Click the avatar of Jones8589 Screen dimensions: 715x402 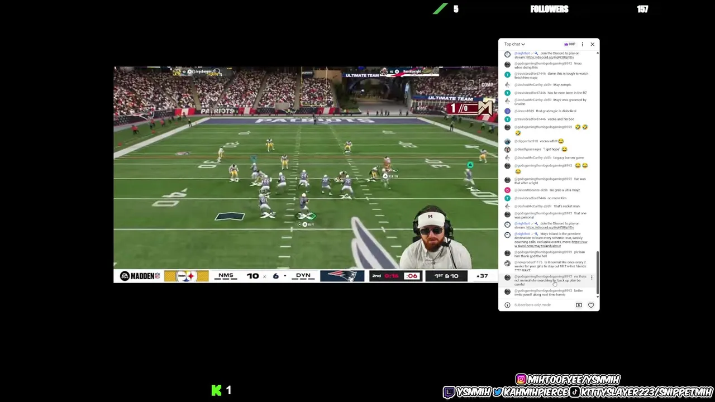point(507,111)
